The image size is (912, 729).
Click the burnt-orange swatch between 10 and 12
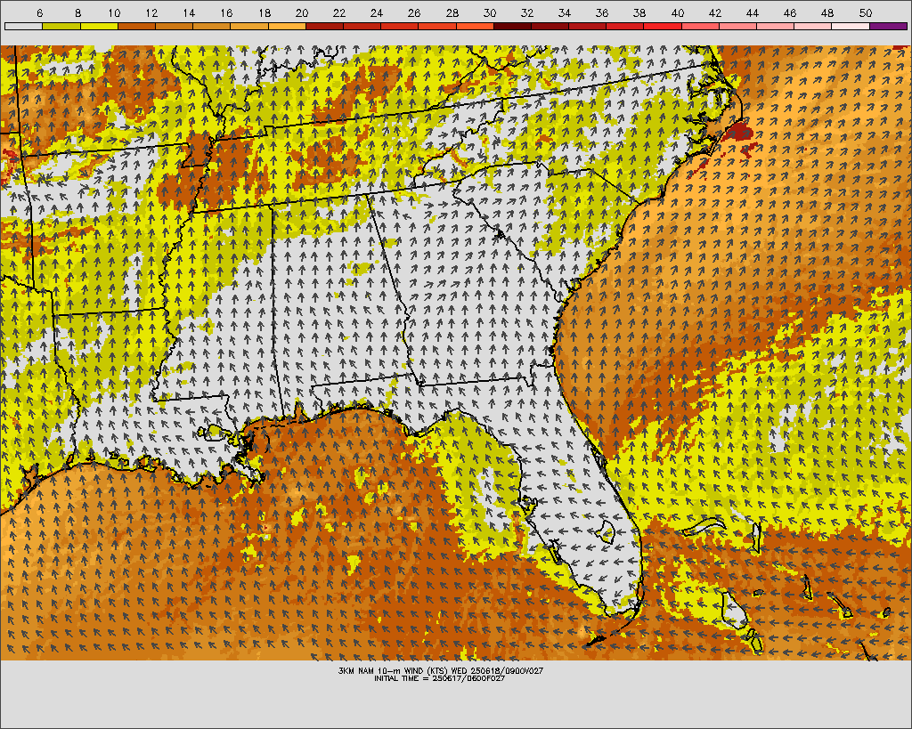pyautogui.click(x=136, y=26)
